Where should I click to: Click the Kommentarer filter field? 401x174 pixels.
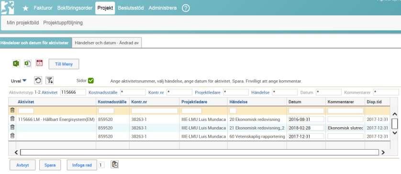[x=386, y=92]
